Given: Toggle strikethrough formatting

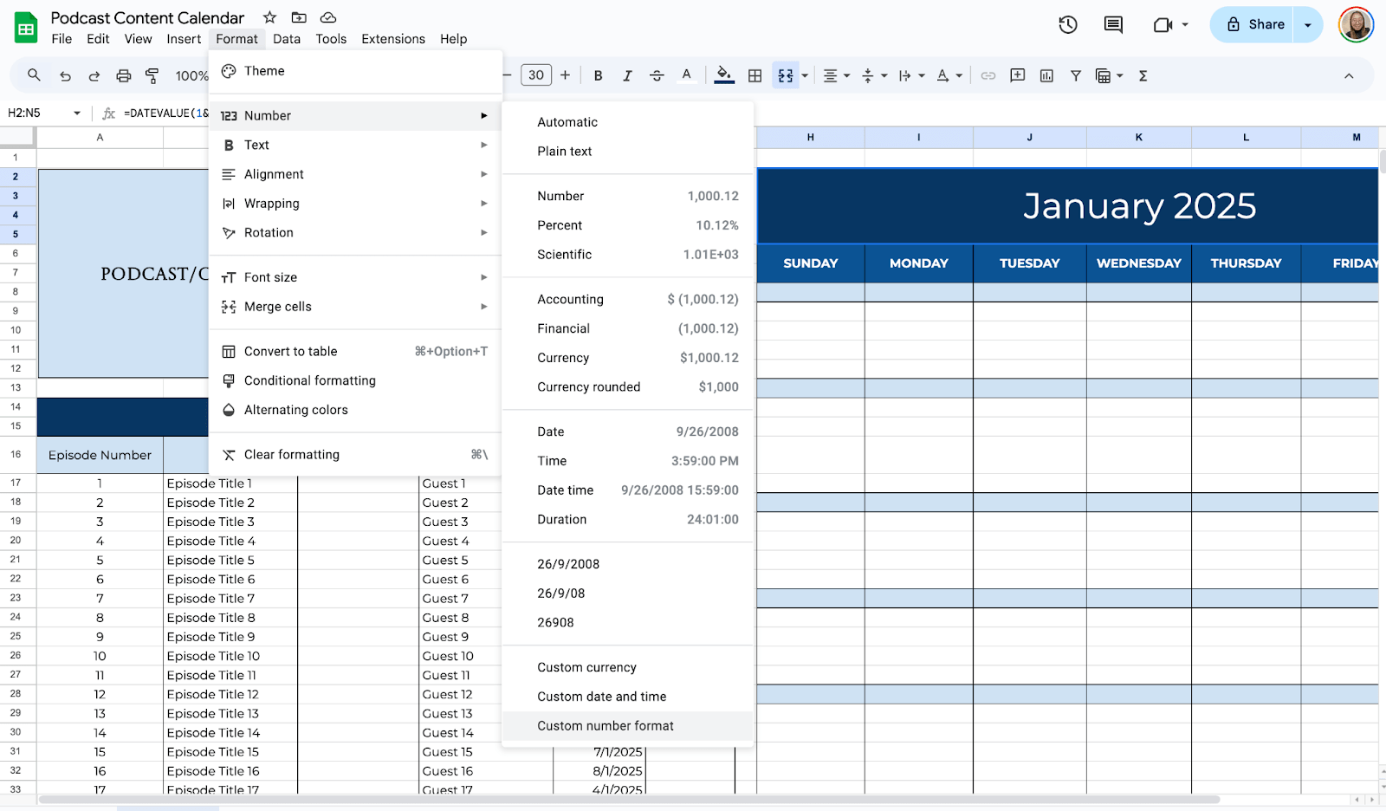Looking at the screenshot, I should pyautogui.click(x=657, y=76).
